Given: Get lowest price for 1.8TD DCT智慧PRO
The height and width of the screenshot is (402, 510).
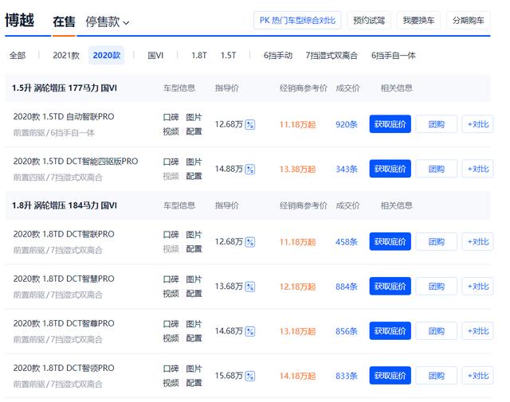Looking at the screenshot, I should pos(390,287).
